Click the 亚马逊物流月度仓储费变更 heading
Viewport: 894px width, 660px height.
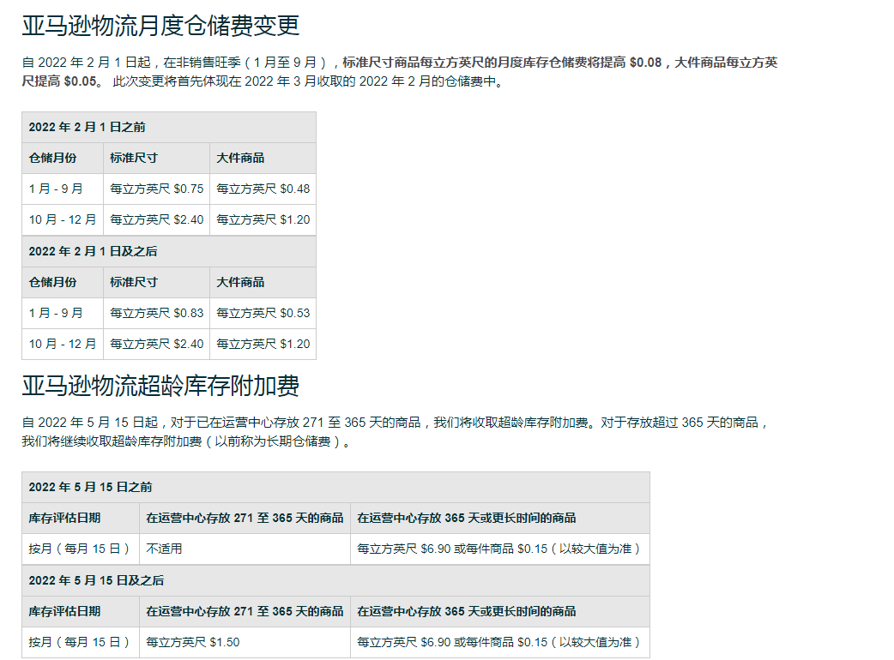pyautogui.click(x=160, y=26)
